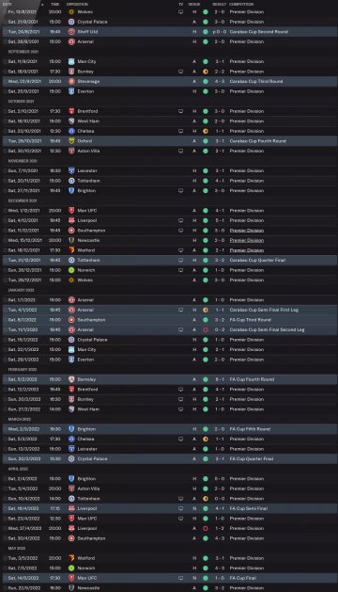Viewport: 338px width, 592px height.
Task: Click TV broadcast icon on Burnley 18/9/2021 row
Action: tap(180, 72)
